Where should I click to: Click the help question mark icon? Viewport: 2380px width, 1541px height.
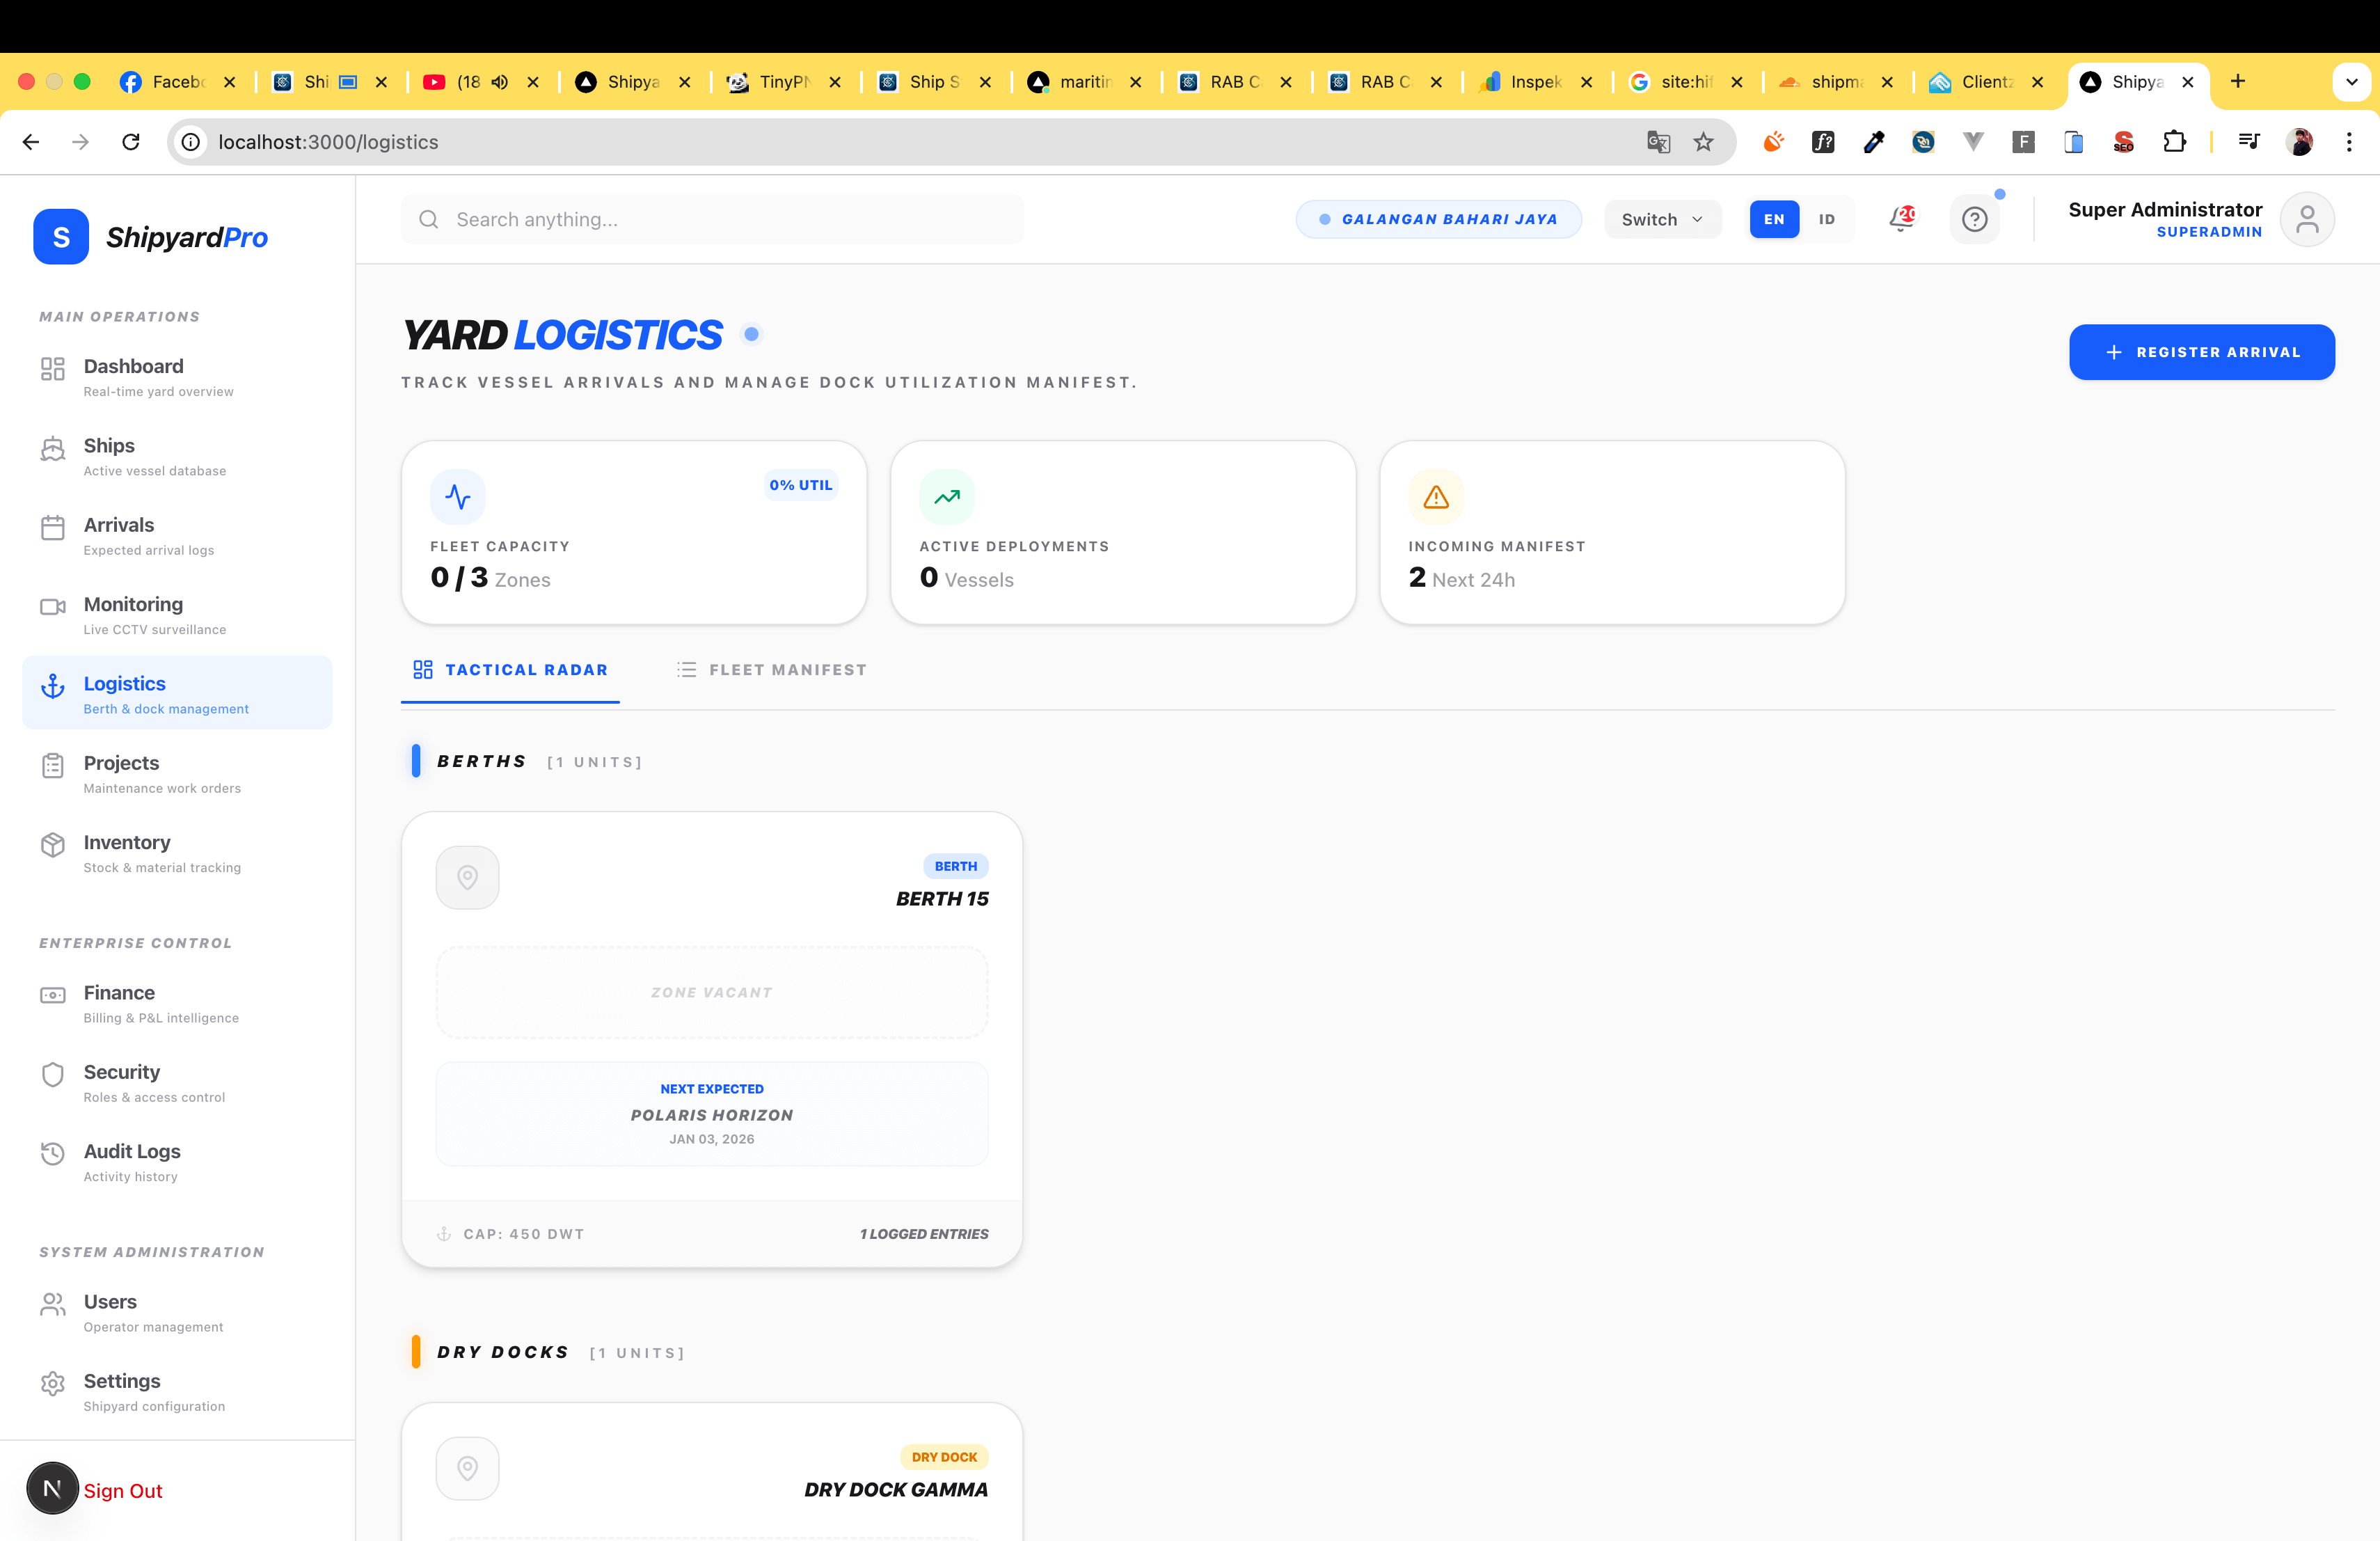[x=1974, y=219]
